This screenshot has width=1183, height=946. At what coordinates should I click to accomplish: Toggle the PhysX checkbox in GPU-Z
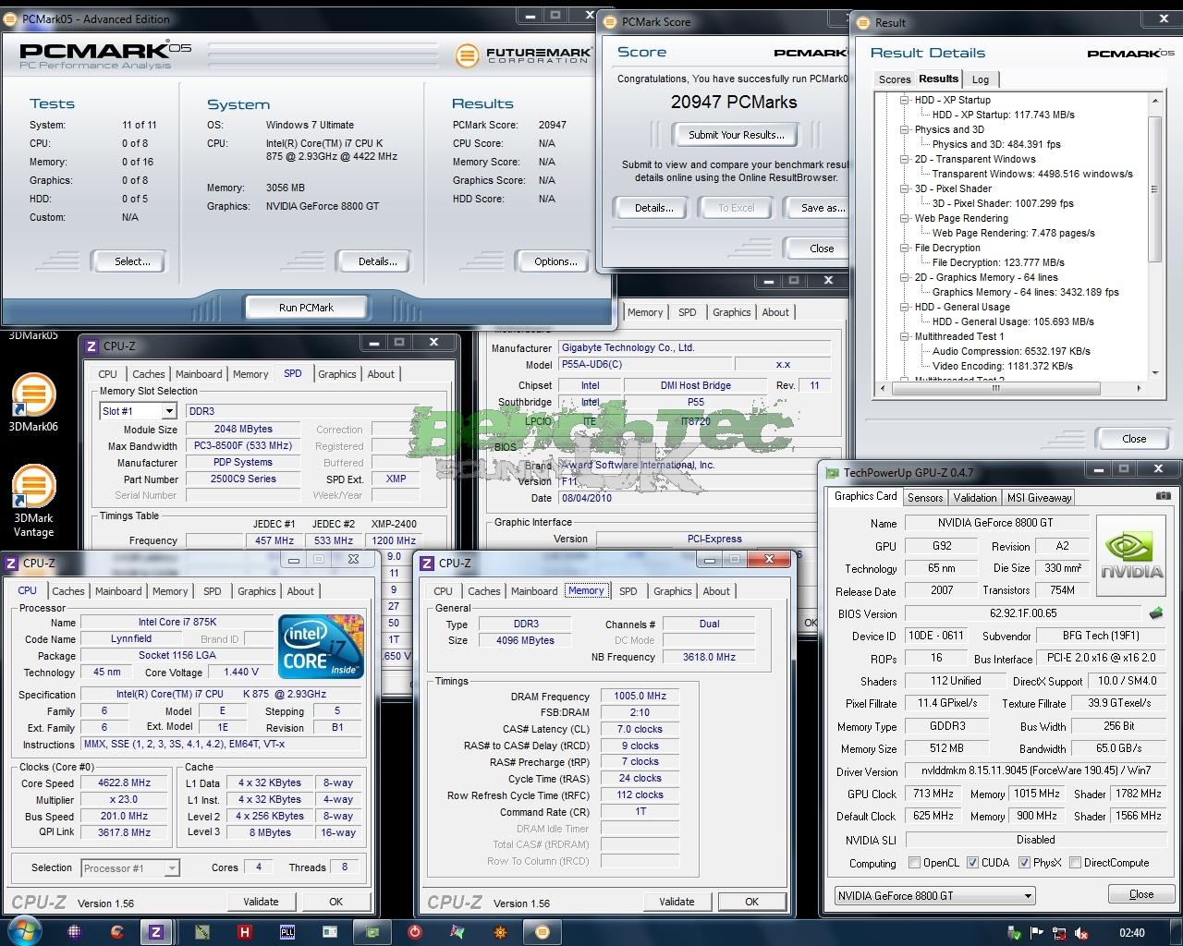coord(1024,863)
